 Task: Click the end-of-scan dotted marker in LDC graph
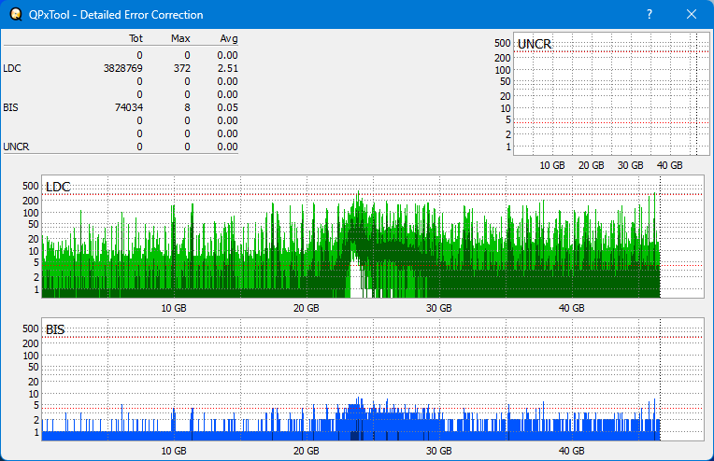click(x=661, y=236)
